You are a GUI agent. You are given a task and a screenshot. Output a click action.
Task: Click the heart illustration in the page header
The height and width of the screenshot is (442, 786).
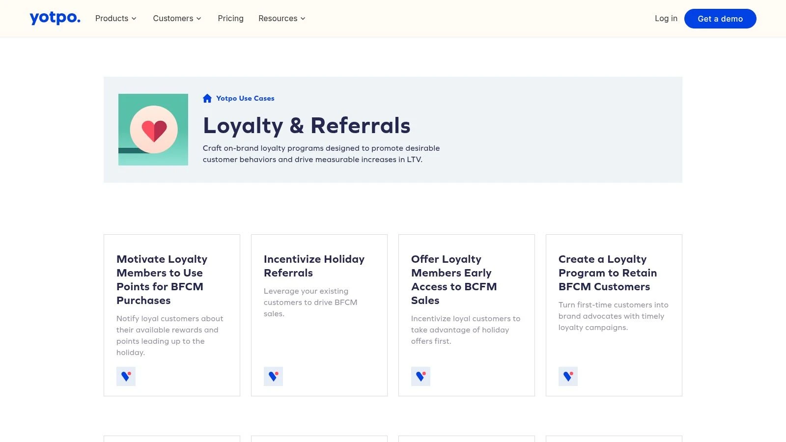click(153, 129)
